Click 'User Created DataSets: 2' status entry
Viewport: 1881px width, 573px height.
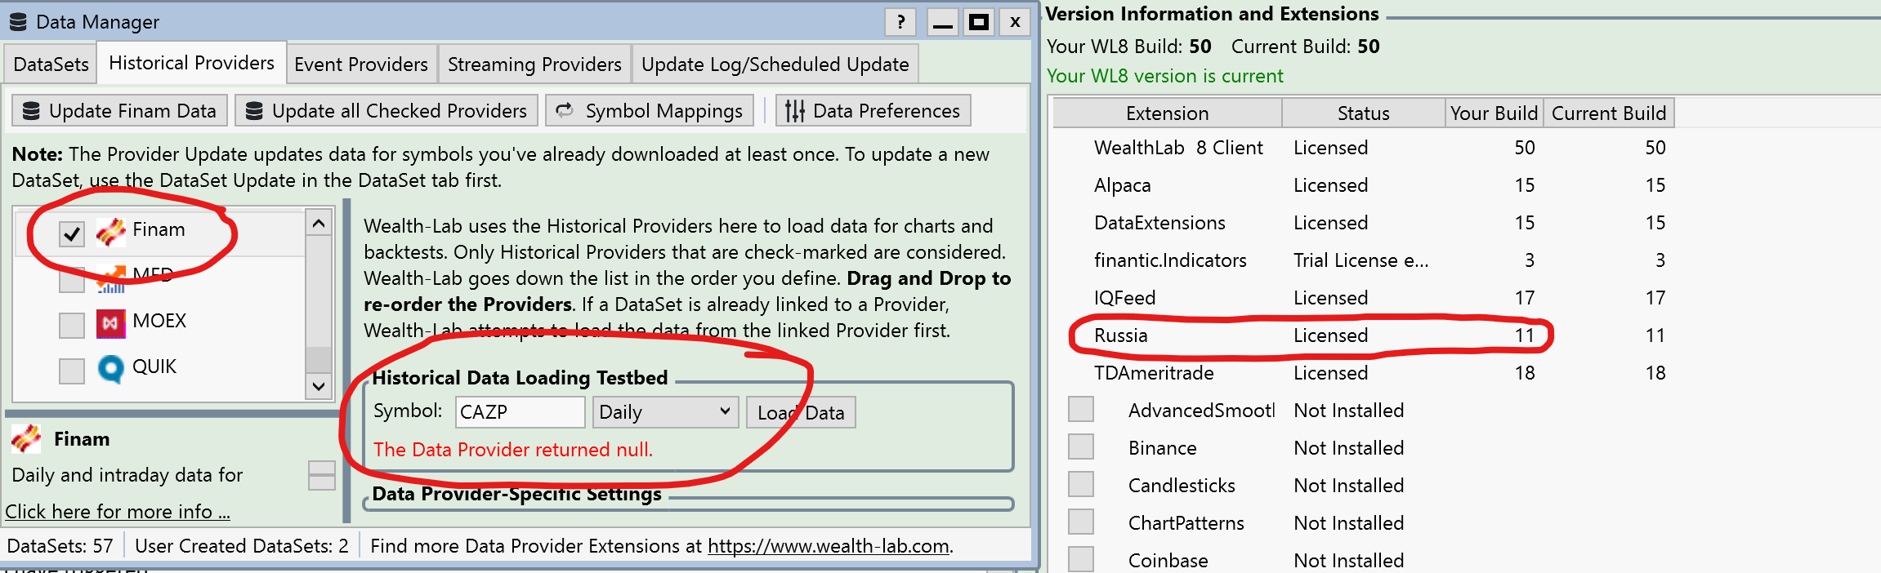point(242,546)
